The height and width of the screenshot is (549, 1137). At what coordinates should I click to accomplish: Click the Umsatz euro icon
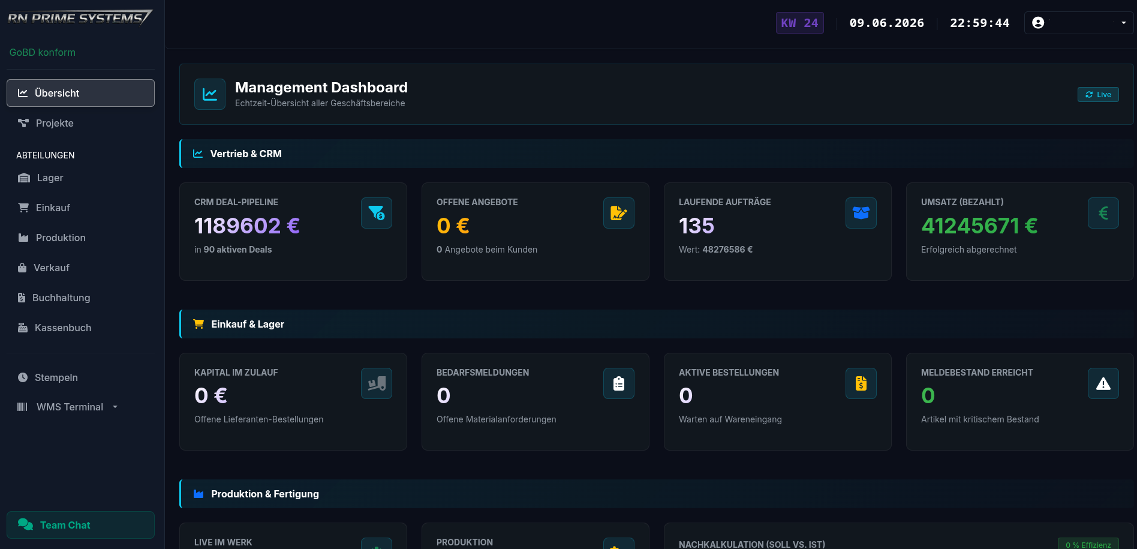point(1103,213)
